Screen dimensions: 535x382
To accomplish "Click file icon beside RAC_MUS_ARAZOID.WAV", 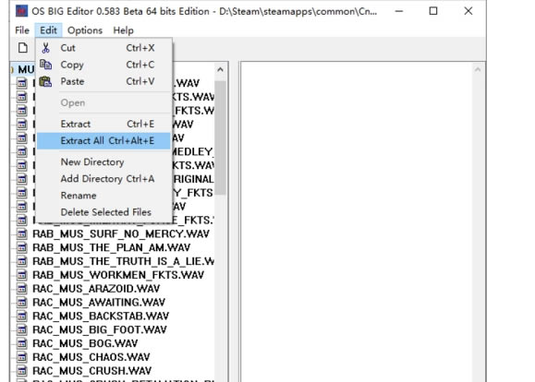I will coord(22,289).
